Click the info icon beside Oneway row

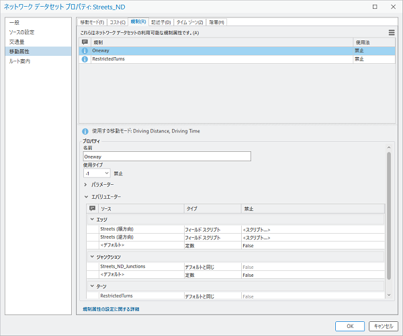(85, 50)
